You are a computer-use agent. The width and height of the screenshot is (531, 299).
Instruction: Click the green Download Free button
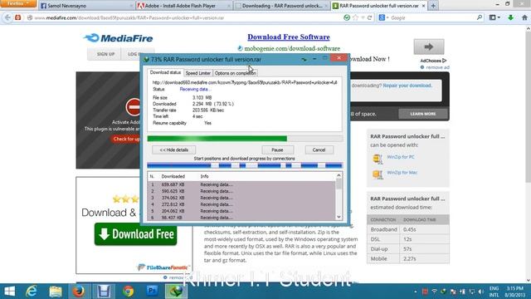coord(135,234)
